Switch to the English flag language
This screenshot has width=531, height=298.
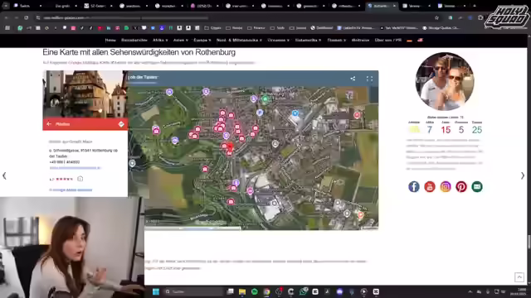420,41
